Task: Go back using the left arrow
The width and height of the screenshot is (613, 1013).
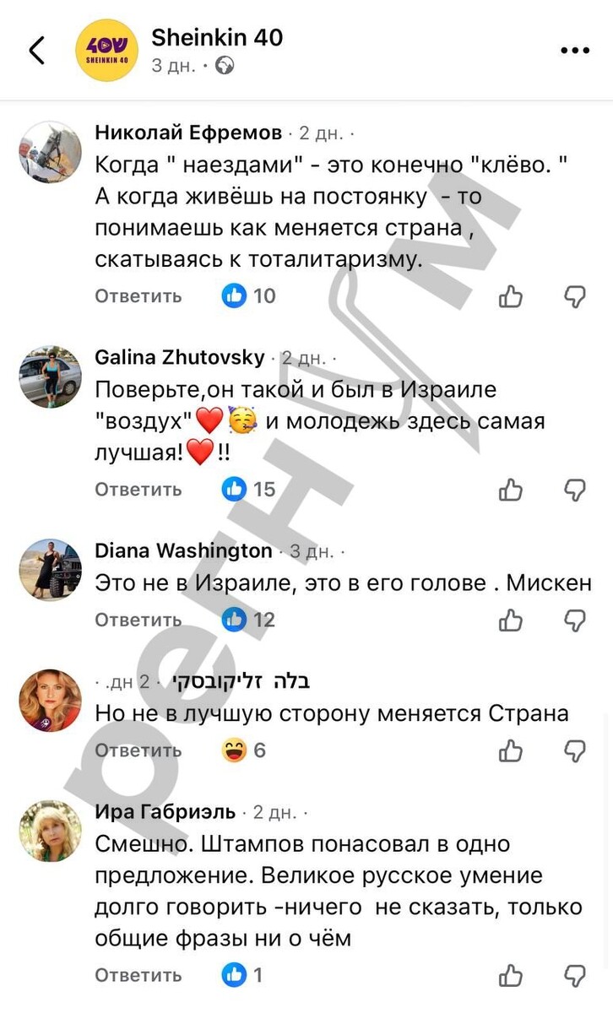Action: pyautogui.click(x=37, y=51)
